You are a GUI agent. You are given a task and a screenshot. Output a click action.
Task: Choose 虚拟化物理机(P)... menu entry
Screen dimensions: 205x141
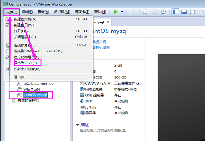tap(49, 57)
